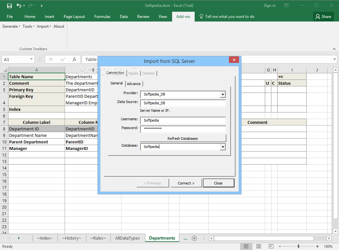Select Normal view icon in status bar
The image size is (339, 250).
[246, 246]
